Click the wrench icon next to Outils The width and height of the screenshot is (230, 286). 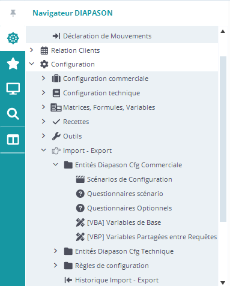pos(56,136)
